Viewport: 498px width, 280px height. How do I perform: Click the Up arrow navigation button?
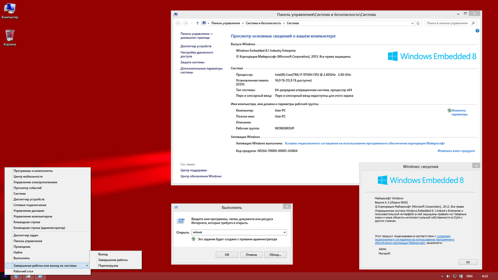(198, 23)
